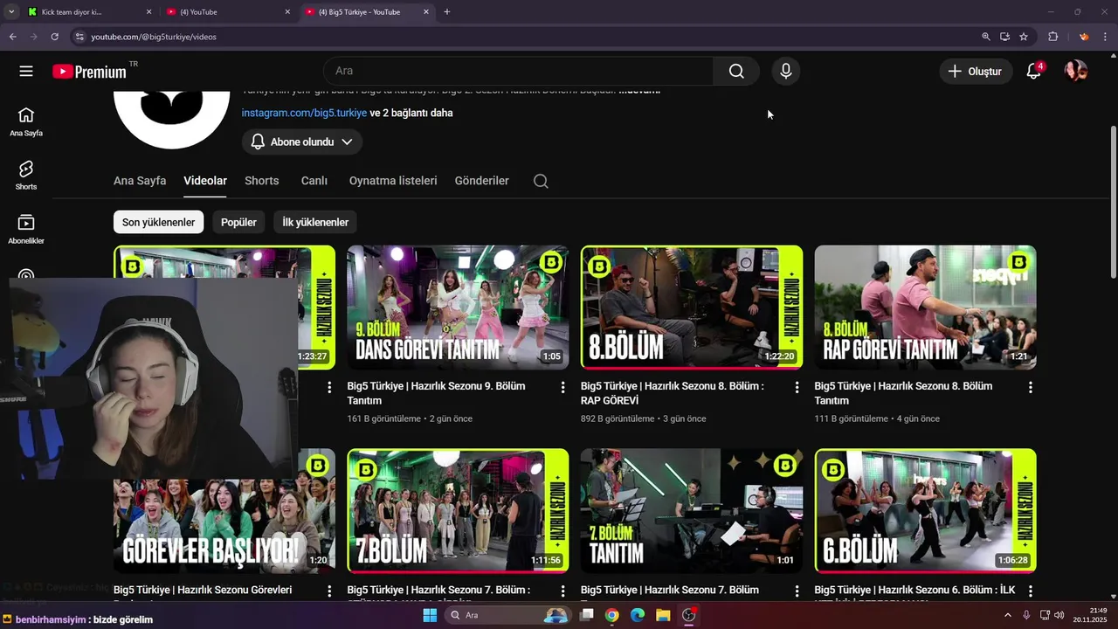Launch Chrome from the taskbar
Screen dimensions: 1118x629
611,615
